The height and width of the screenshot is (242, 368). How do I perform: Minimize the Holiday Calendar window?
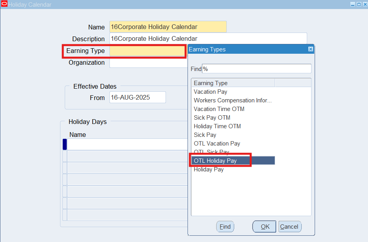(x=352, y=4)
